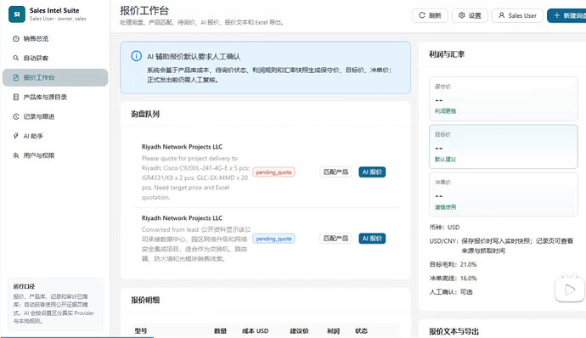
Task: Click the blue pending_quote status tag
Action: pyautogui.click(x=273, y=239)
